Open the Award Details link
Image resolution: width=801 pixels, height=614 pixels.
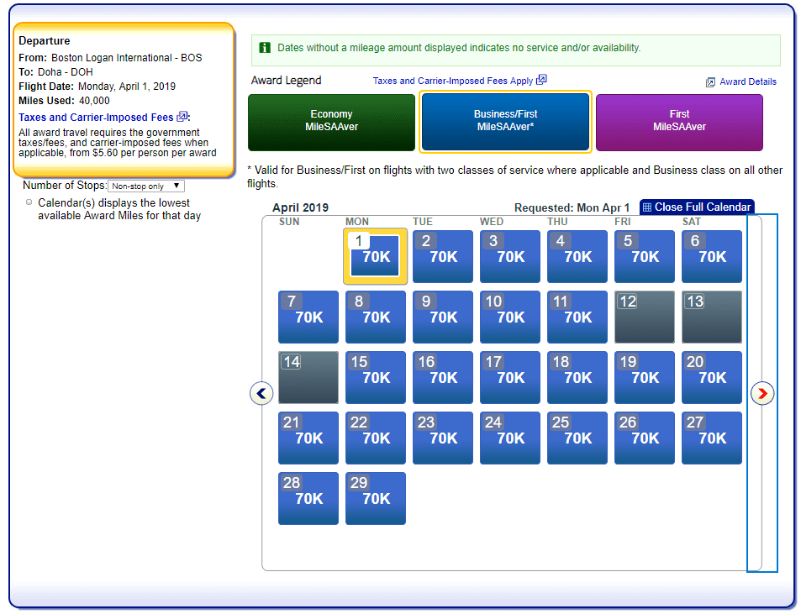747,82
